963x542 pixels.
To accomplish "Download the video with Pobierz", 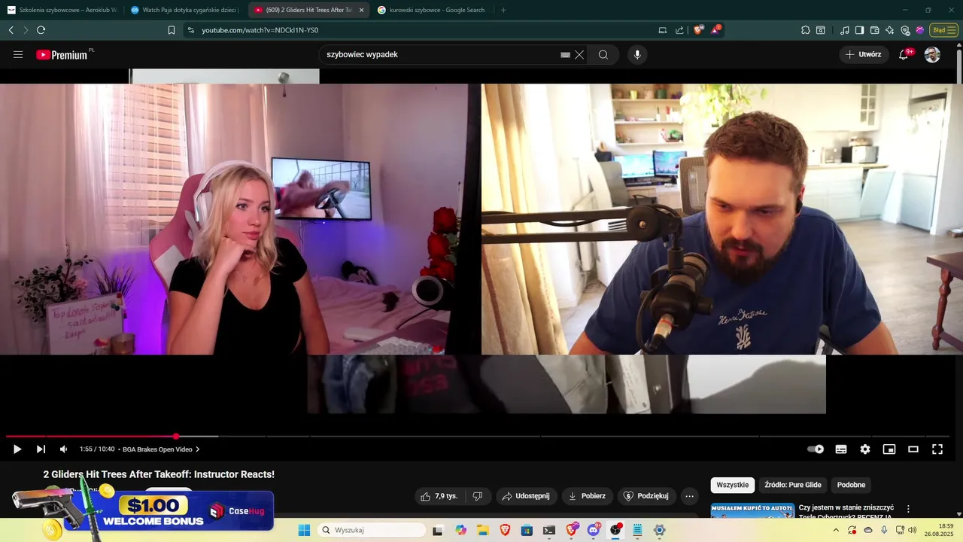I will (x=587, y=496).
